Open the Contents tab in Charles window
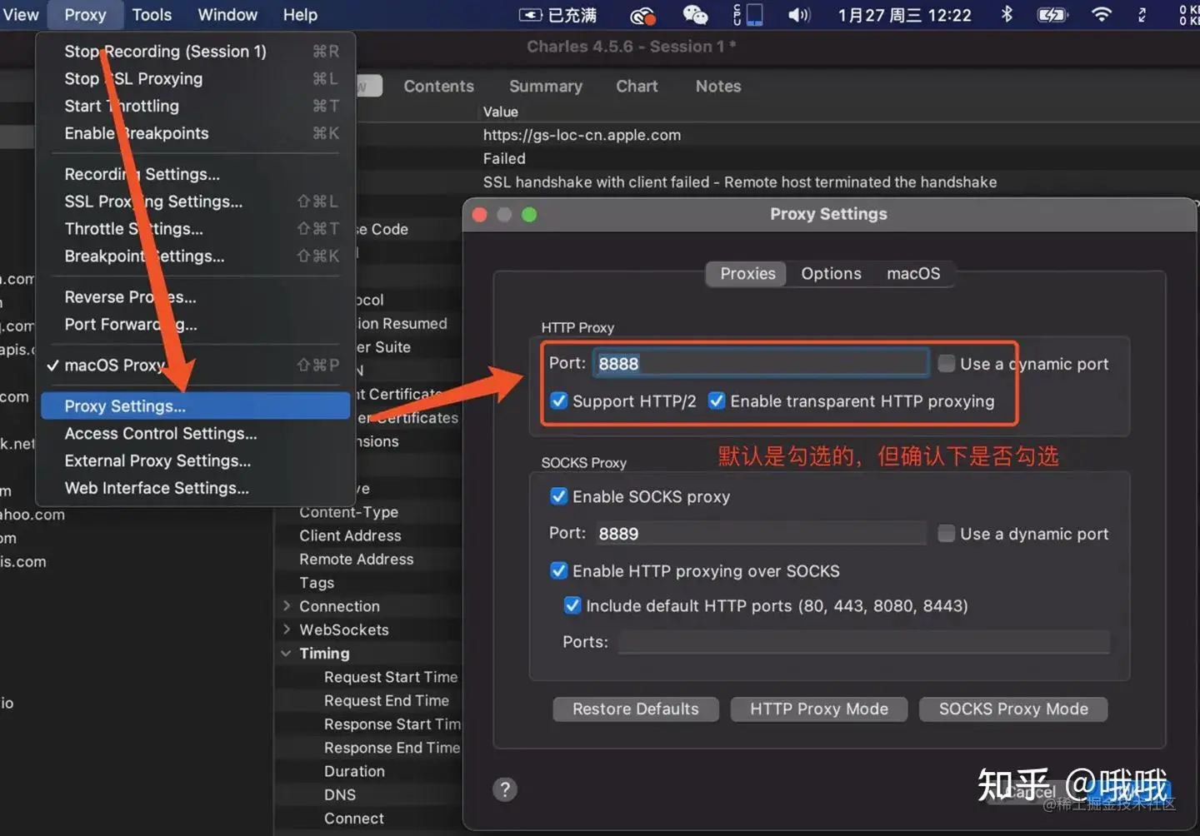 (x=438, y=87)
